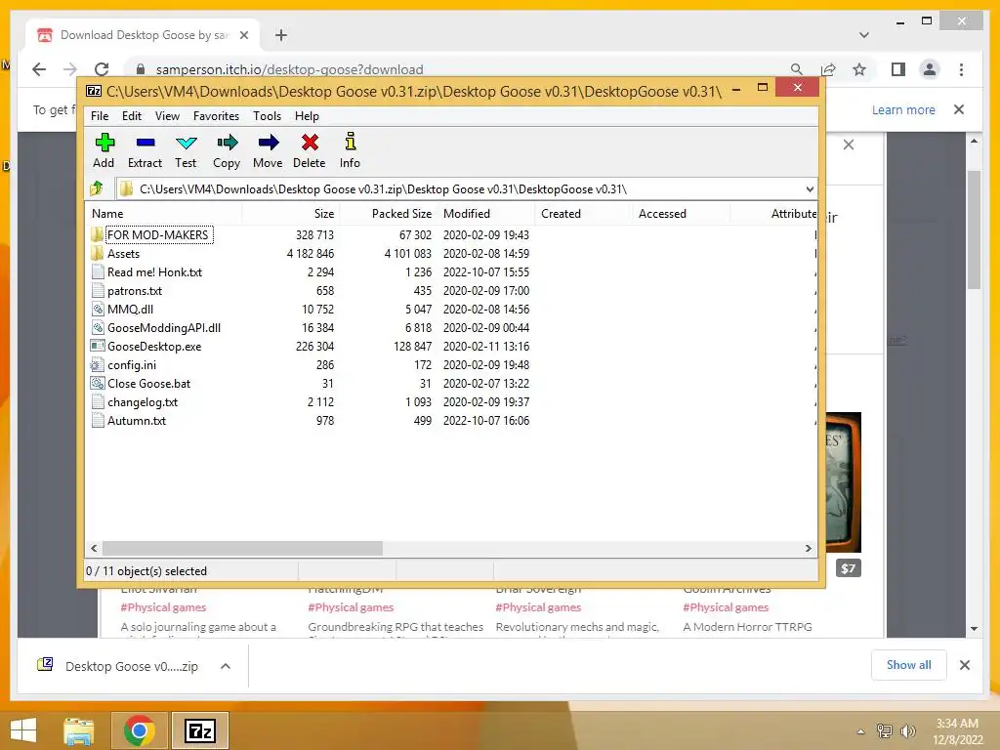Open the Help menu
The width and height of the screenshot is (1000, 750).
point(307,116)
